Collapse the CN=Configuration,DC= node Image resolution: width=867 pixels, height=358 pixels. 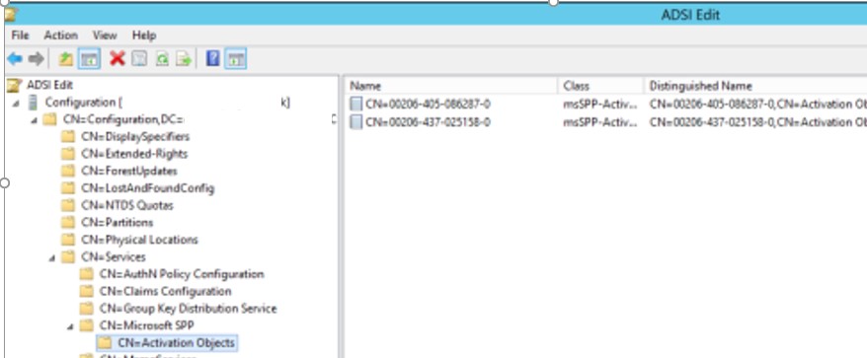click(35, 120)
